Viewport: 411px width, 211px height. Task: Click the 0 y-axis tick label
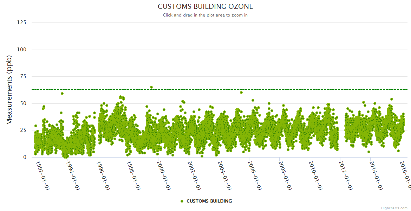click(x=25, y=157)
